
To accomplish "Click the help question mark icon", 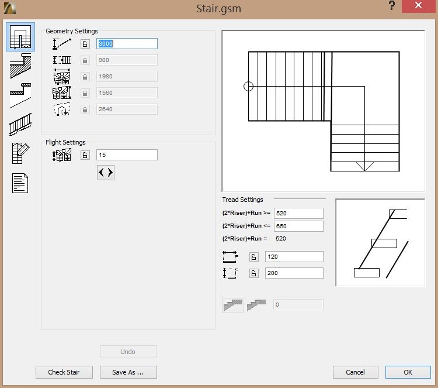I will coord(392,5).
